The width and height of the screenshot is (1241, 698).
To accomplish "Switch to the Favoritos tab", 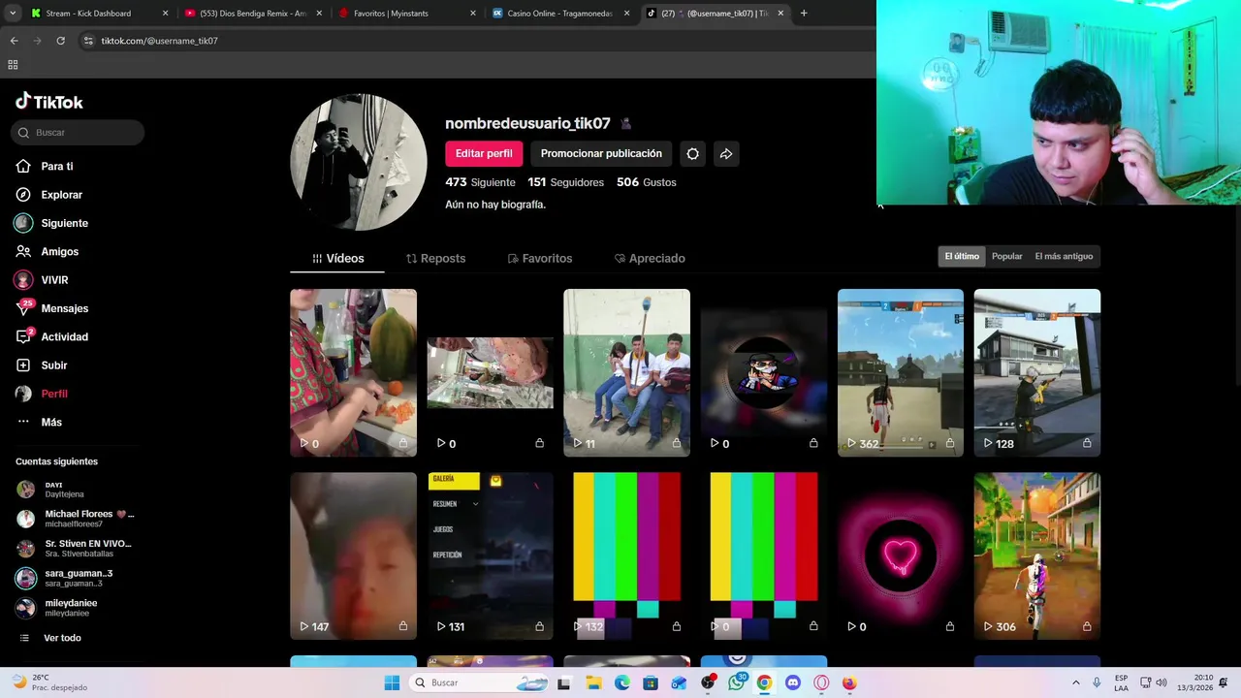I will point(540,259).
